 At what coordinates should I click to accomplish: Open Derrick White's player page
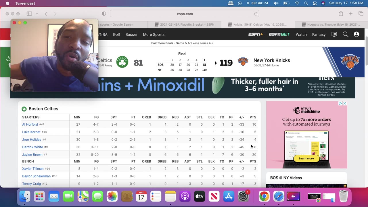coord(32,147)
